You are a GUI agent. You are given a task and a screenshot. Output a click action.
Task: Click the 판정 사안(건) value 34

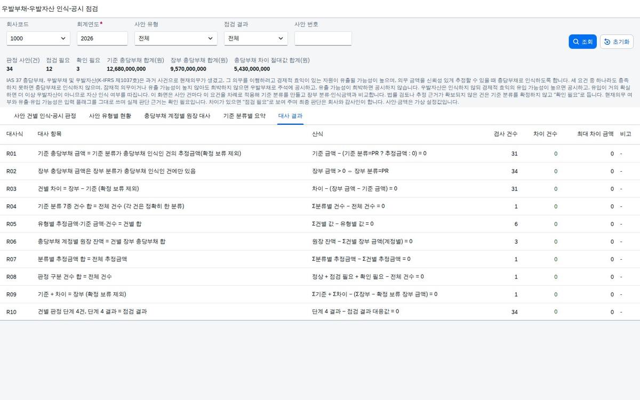tap(10, 69)
